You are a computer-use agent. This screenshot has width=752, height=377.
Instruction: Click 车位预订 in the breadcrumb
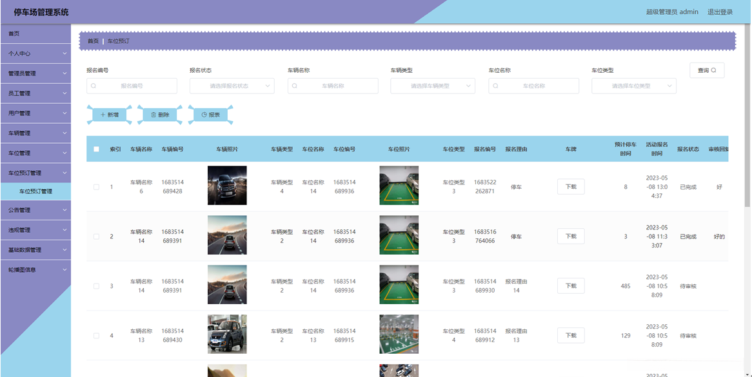tap(118, 41)
